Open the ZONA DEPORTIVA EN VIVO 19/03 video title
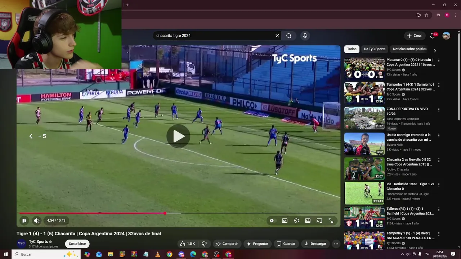 [407, 111]
